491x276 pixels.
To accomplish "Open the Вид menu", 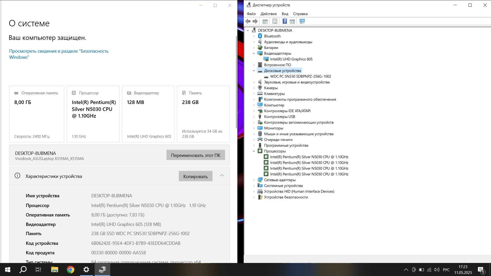I will [285, 14].
